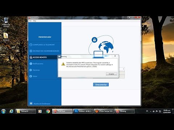This screenshot has height=130, width=174.
Task: Switch to Photoshop Untitled-1 taskbar item
Action: click(x=83, y=111)
